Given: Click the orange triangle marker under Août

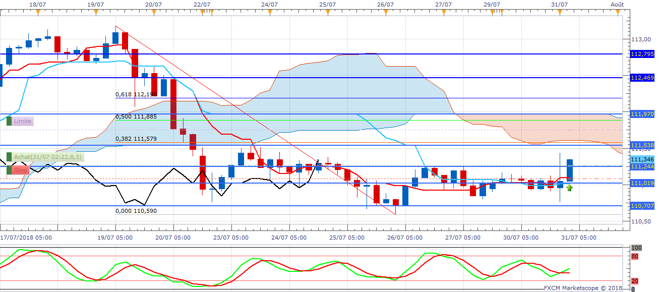Looking at the screenshot, I should (617, 13).
